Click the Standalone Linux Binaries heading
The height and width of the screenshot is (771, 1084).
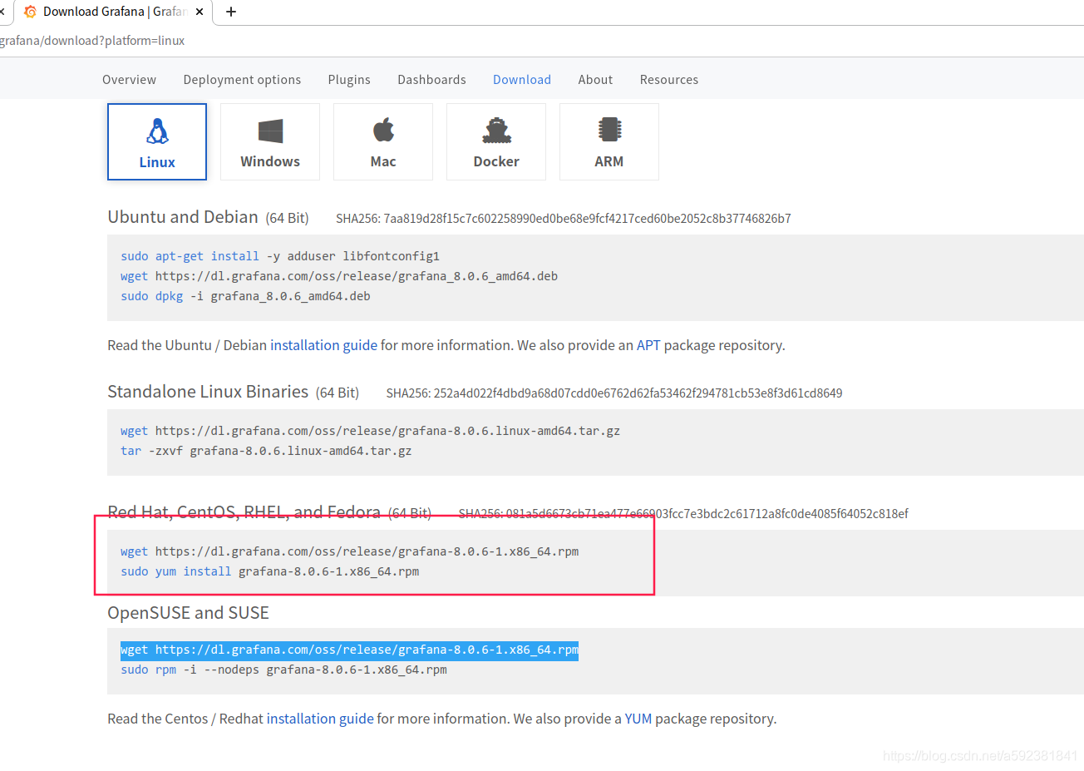(208, 392)
